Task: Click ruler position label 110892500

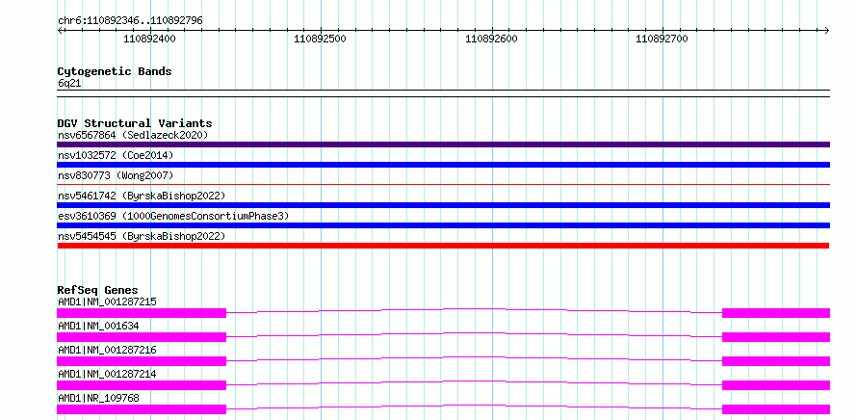Action: pos(321,39)
